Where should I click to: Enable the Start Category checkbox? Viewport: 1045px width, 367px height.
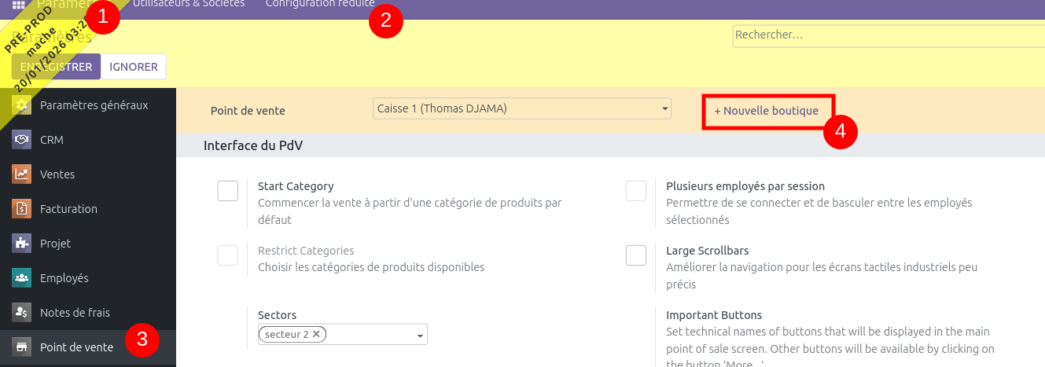(228, 191)
